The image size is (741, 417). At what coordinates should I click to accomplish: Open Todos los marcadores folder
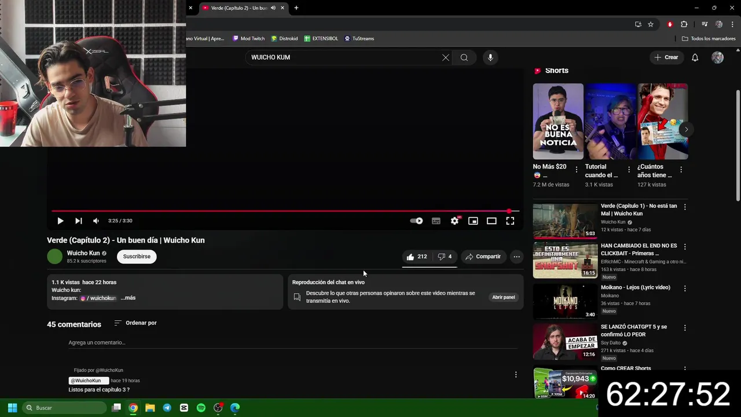click(709, 38)
